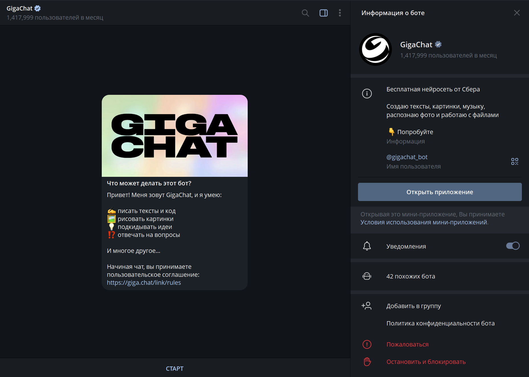Open the giga.chat/link/rules link
Screen dimensions: 529x377
coord(144,283)
